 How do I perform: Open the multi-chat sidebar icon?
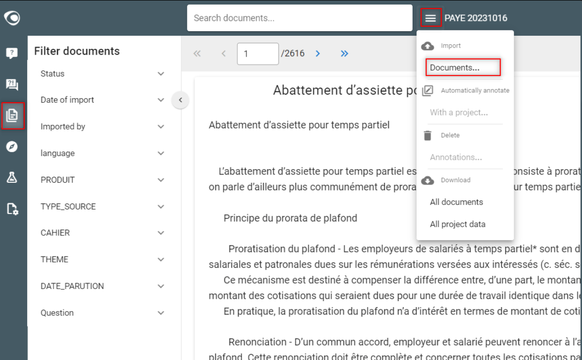pyautogui.click(x=12, y=85)
